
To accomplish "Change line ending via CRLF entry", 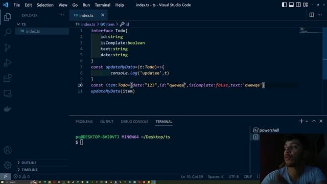I will 247,176.
